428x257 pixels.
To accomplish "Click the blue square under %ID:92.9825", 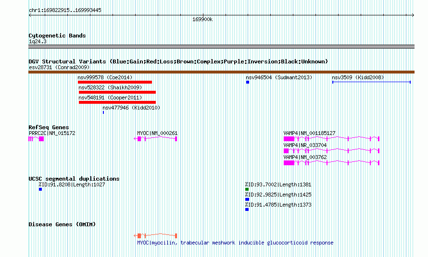I will tap(247, 199).
